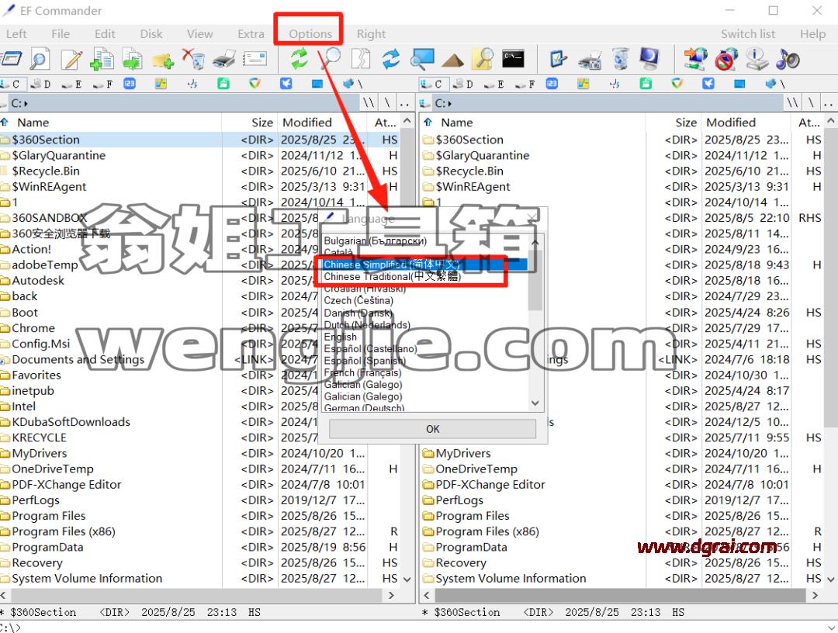Open the file viewer with magnifier toolbar icon

pos(39,59)
